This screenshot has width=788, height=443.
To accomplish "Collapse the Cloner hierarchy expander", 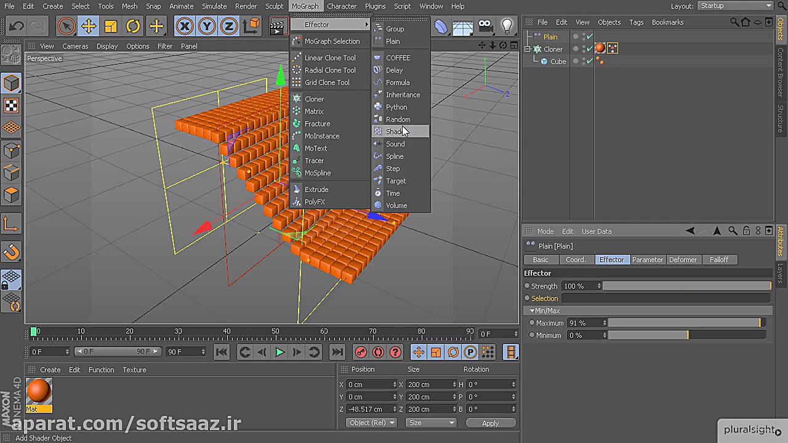I will [527, 49].
